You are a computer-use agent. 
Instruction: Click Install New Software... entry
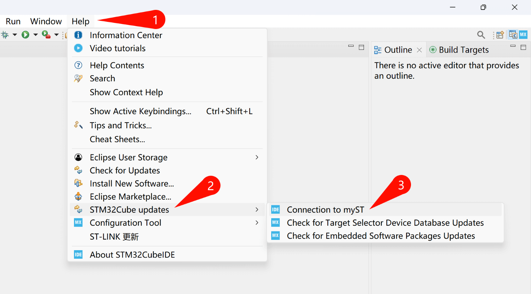(132, 183)
